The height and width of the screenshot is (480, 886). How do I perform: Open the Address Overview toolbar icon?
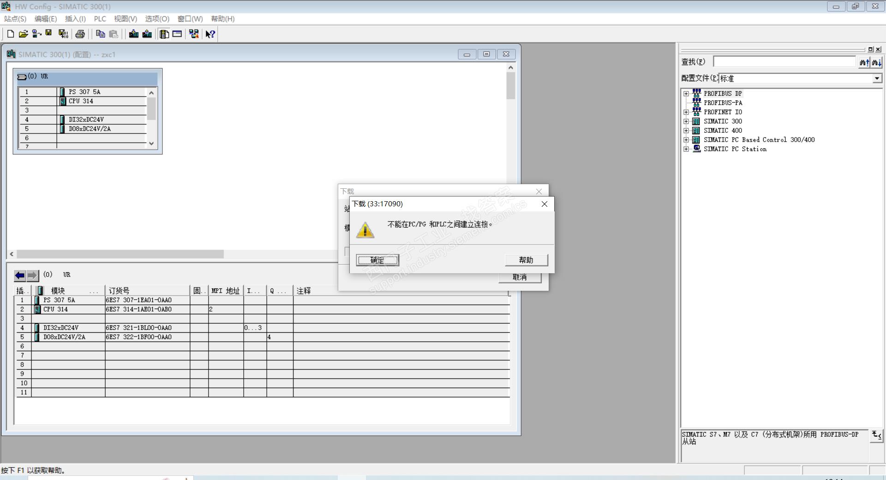click(177, 34)
